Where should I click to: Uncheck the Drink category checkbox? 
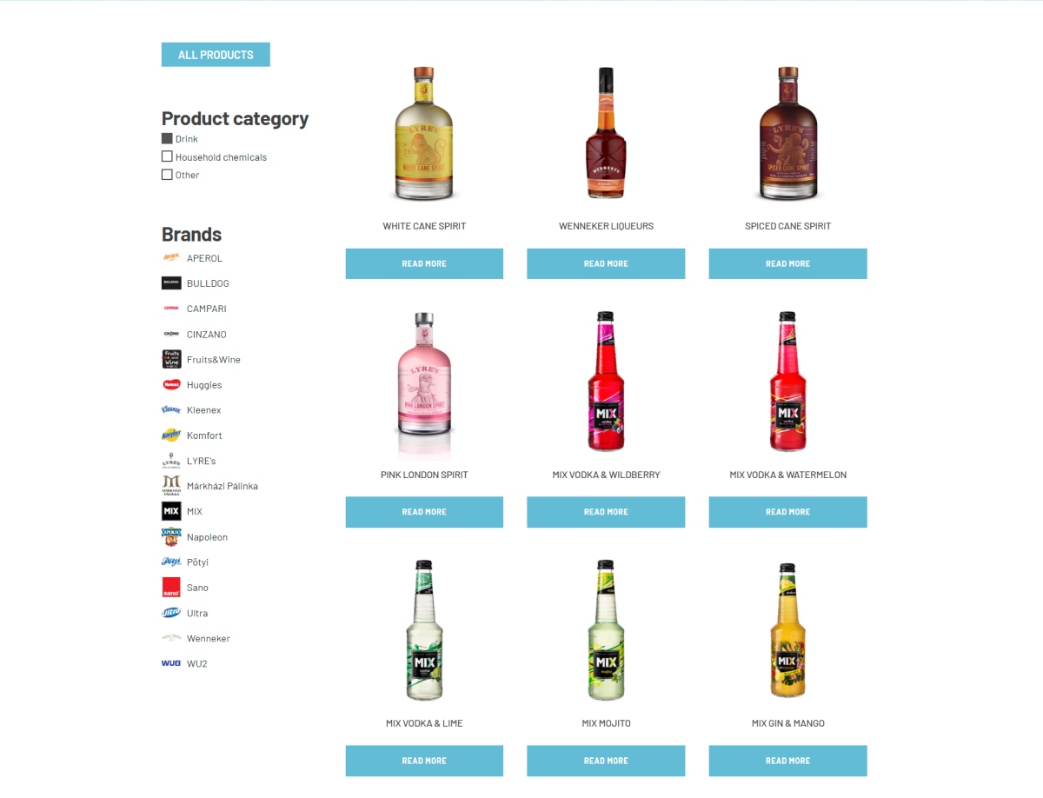click(x=167, y=138)
